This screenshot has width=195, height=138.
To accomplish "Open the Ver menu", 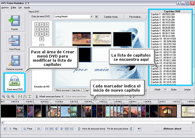I will tap(20, 7).
